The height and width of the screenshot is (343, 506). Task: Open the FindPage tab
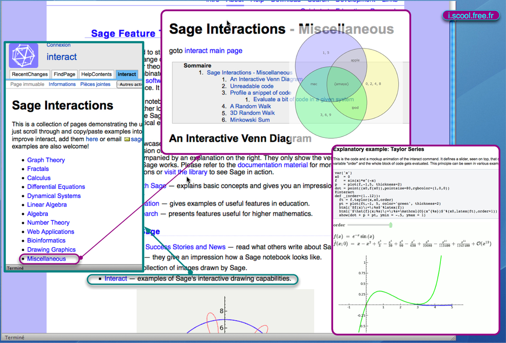65,74
